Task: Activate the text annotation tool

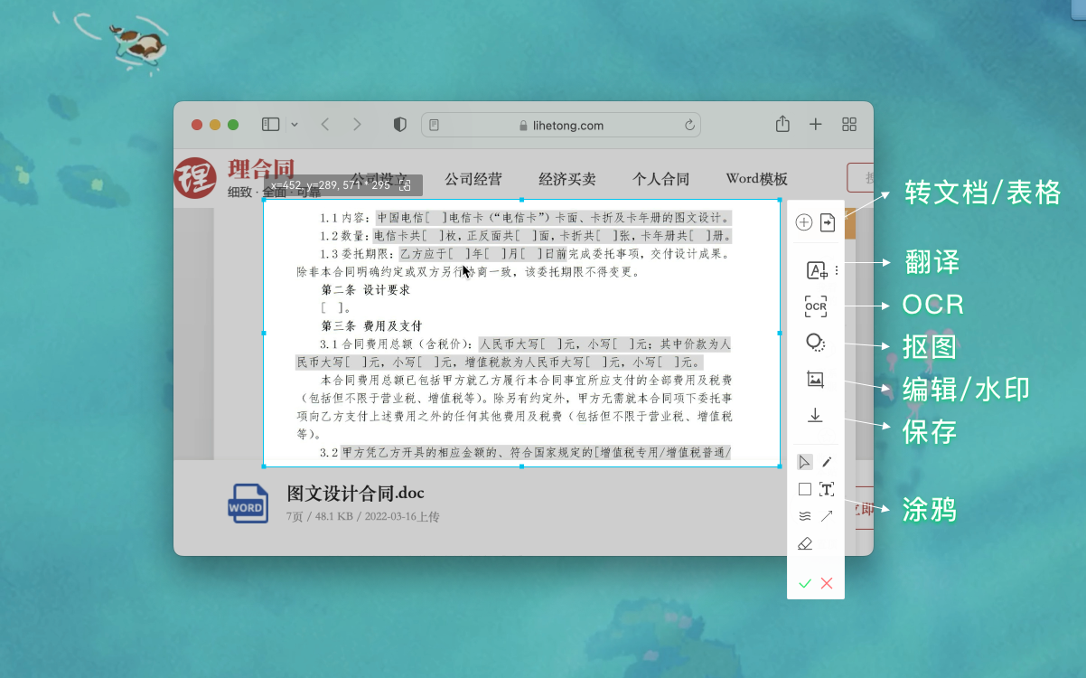Action: click(827, 489)
